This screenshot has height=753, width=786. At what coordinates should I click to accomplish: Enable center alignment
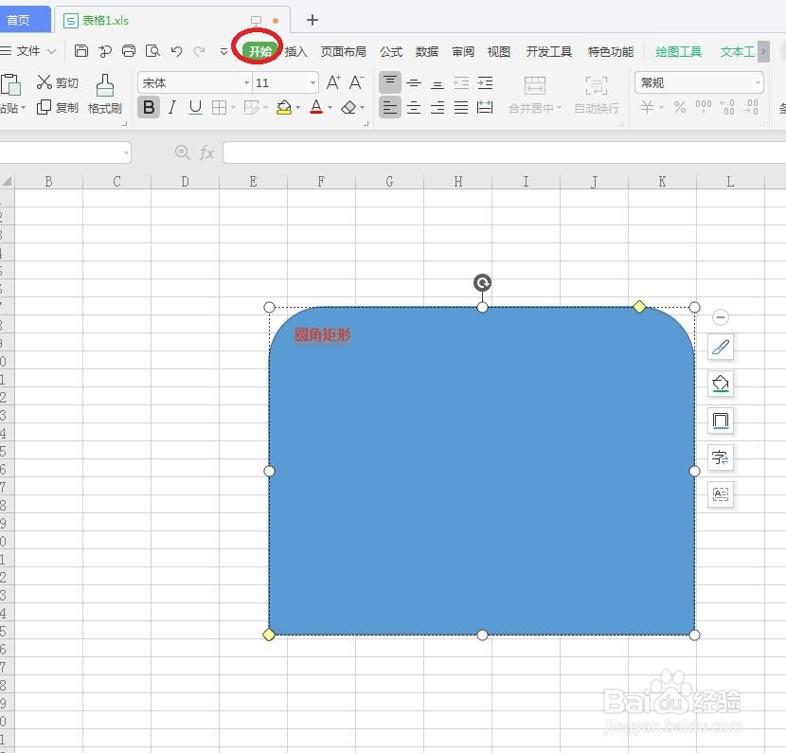414,107
